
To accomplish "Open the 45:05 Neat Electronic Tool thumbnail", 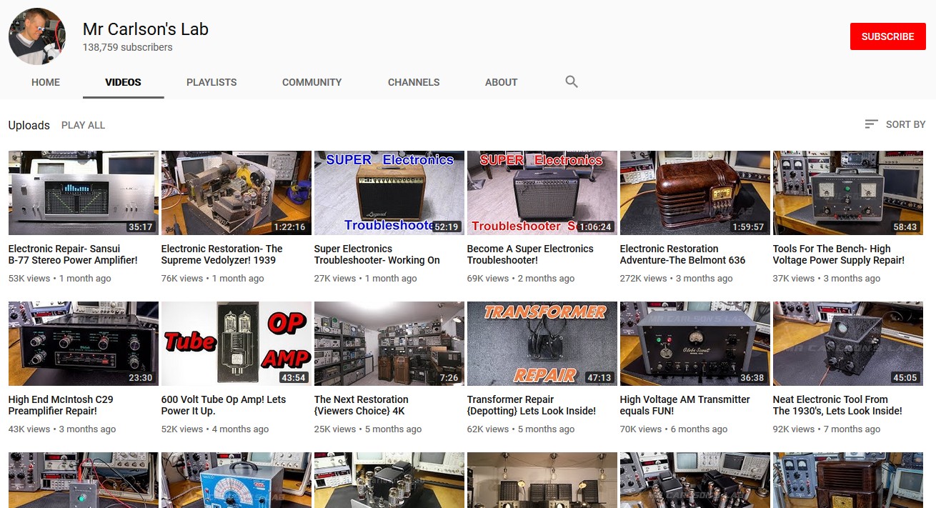I will (x=848, y=344).
